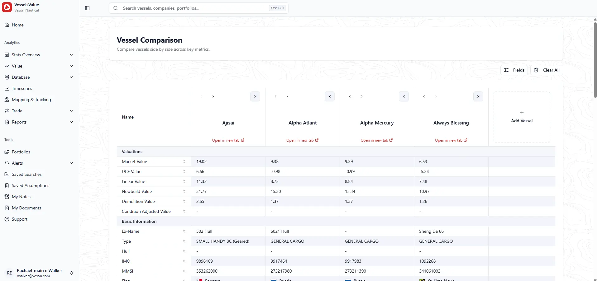Move Alpha Atlant column left
This screenshot has width=597, height=281.
[x=275, y=96]
